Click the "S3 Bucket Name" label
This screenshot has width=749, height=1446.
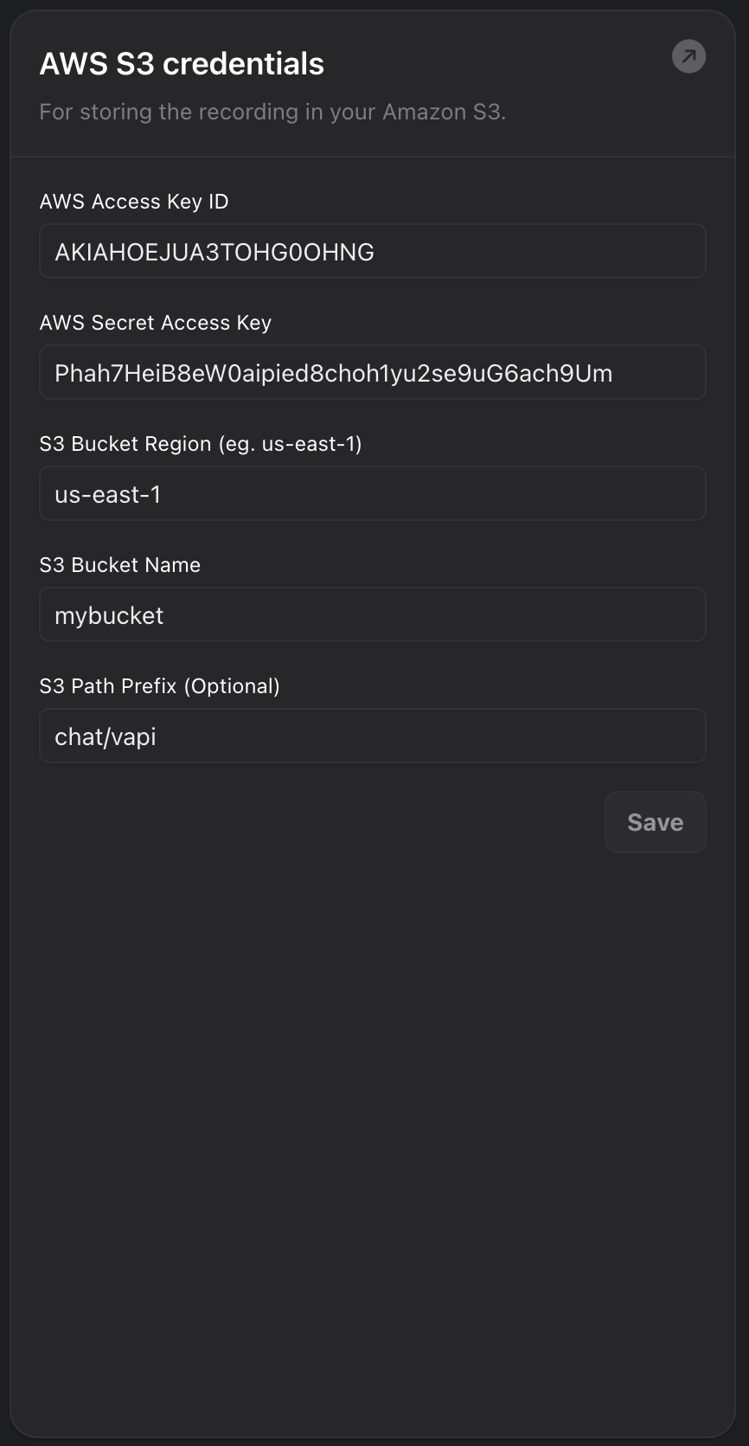point(120,565)
